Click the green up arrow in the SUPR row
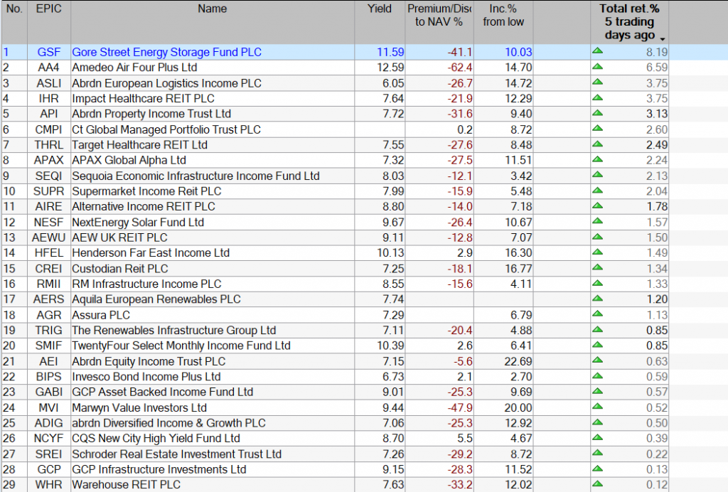 coord(597,191)
